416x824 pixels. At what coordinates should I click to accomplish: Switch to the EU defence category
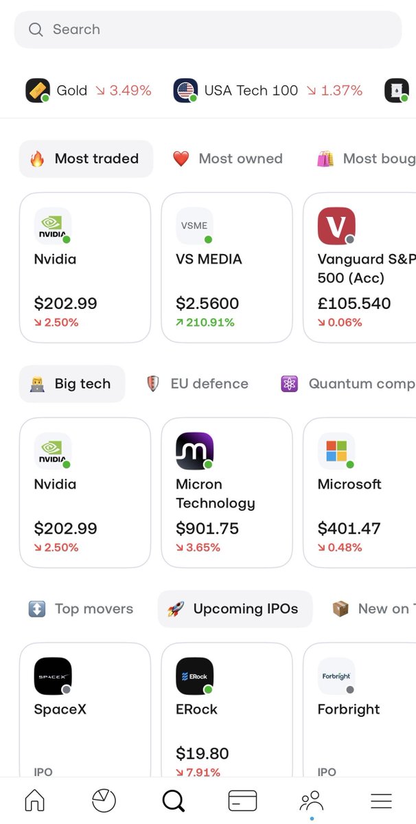[x=198, y=384]
